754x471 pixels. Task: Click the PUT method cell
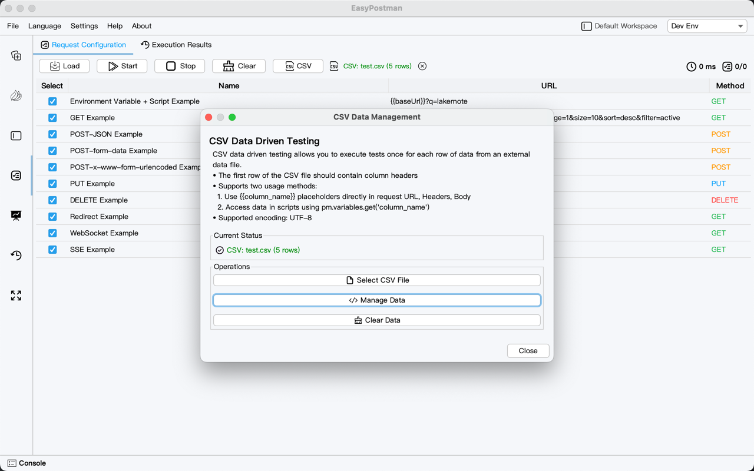719,184
